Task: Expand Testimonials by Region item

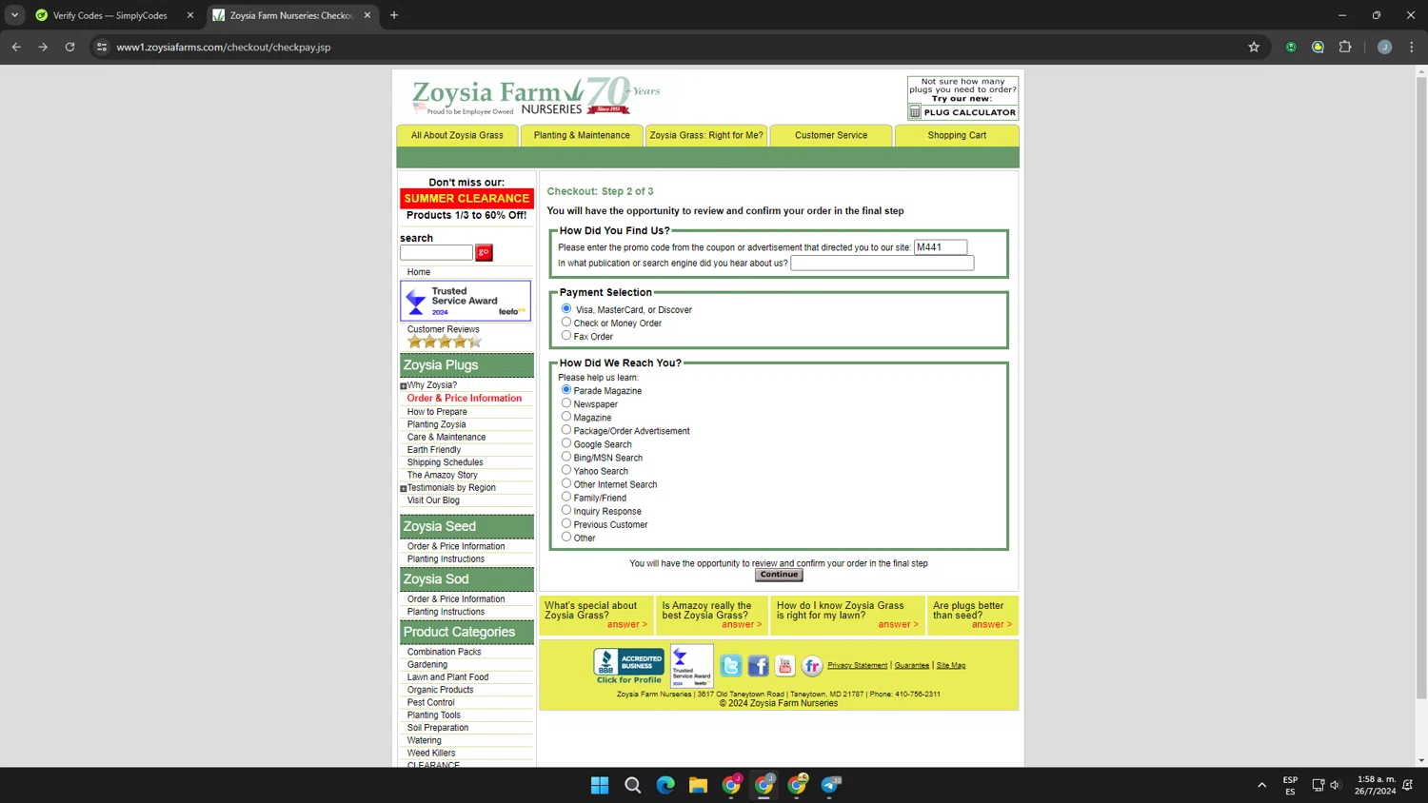Action: 404,489
